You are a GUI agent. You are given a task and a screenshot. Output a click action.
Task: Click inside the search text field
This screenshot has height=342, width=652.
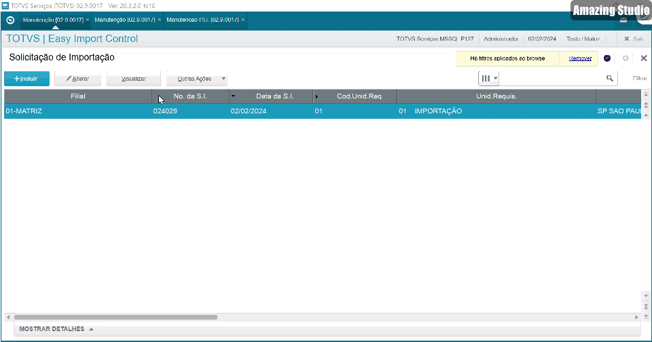(551, 78)
